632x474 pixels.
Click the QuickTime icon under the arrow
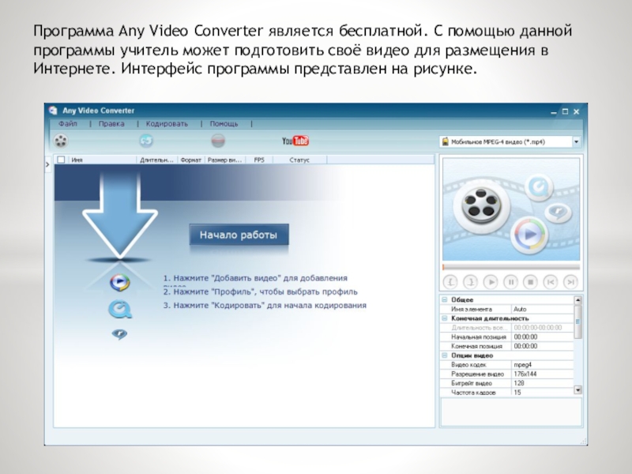tap(120, 310)
